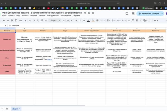Star the document
The height and width of the screenshot is (111, 167).
tap(85, 13)
